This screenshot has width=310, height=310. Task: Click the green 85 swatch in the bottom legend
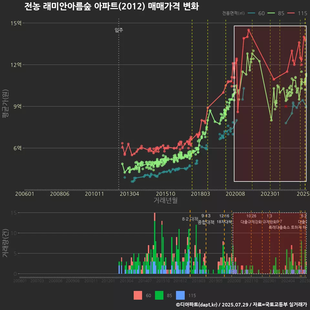(159, 295)
